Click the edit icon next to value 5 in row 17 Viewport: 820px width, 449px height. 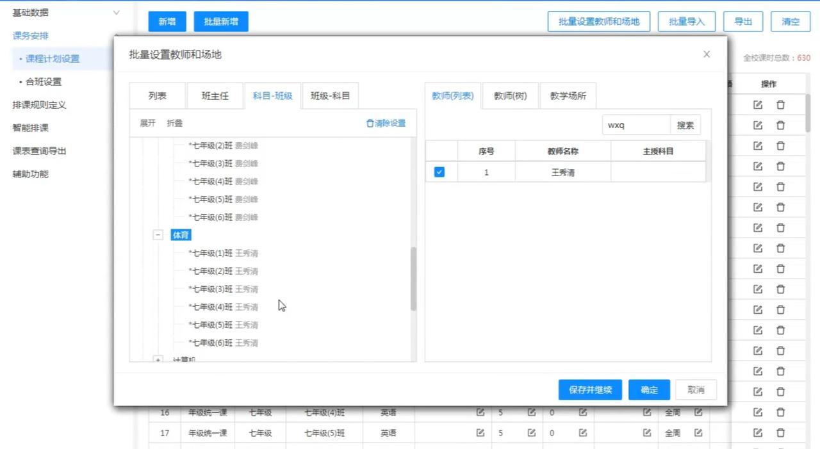pos(531,433)
